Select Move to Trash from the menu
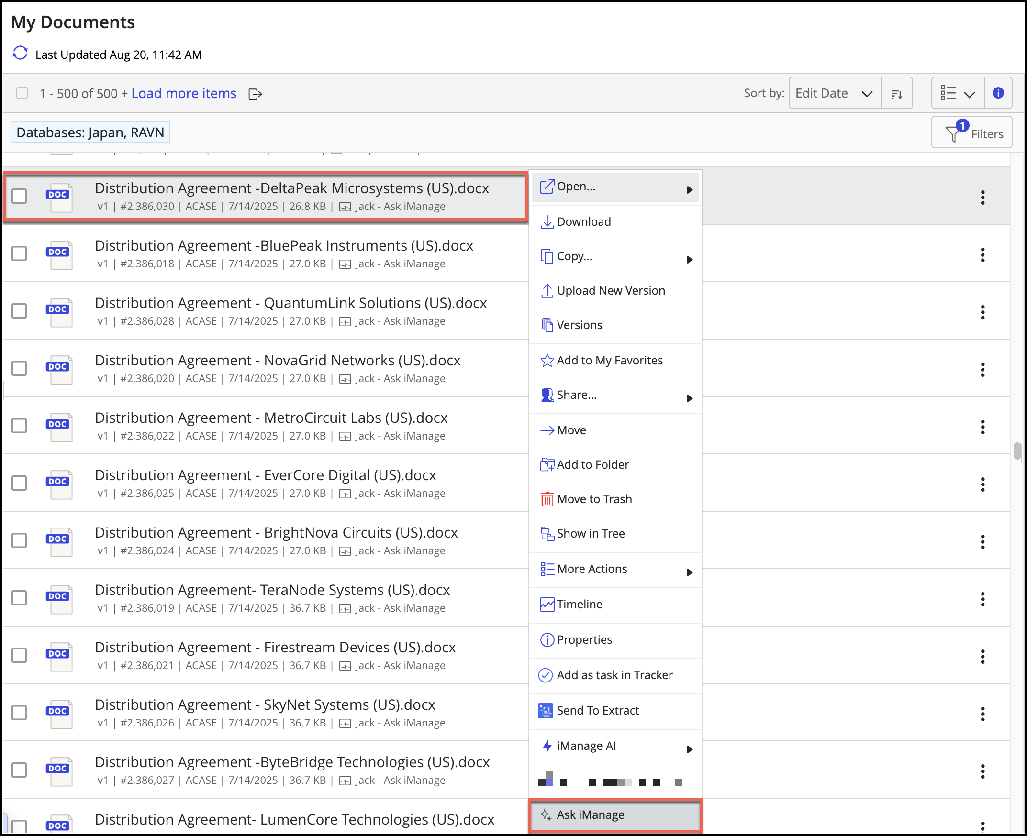Viewport: 1027px width, 836px height. click(x=594, y=499)
